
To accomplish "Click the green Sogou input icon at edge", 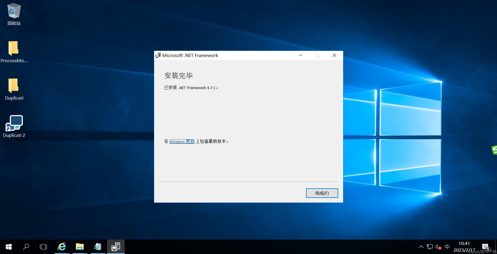I will click(x=494, y=150).
